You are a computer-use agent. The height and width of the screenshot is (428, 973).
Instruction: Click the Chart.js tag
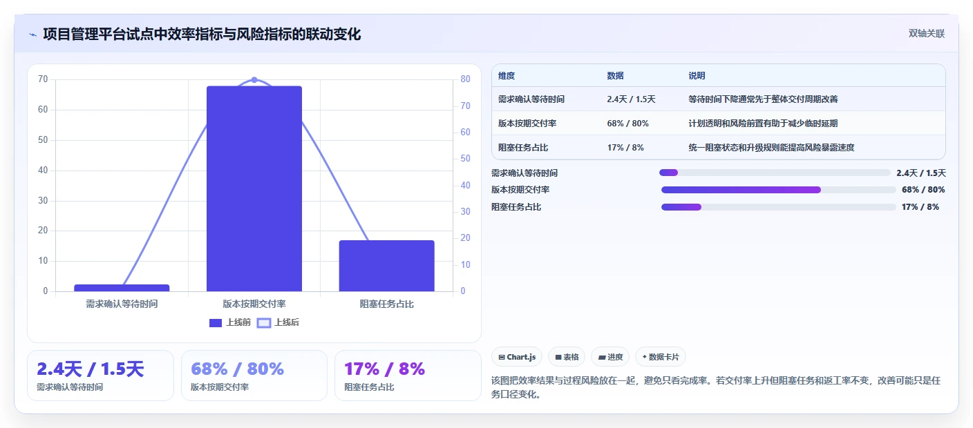518,357
